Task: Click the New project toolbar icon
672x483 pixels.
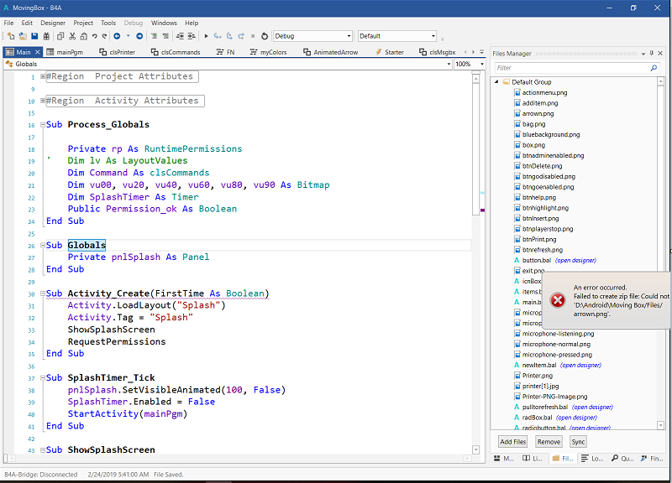Action: [x=11, y=36]
